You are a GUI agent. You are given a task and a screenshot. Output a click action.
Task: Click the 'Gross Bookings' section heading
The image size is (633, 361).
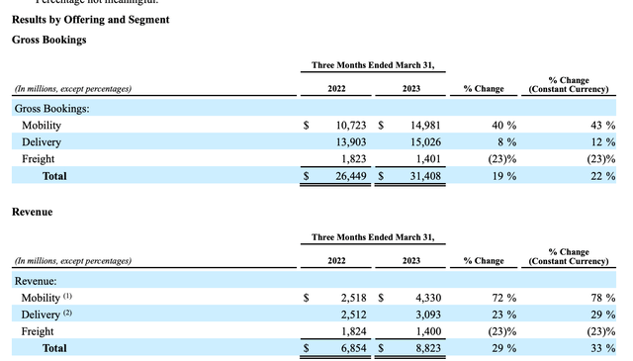click(48, 40)
